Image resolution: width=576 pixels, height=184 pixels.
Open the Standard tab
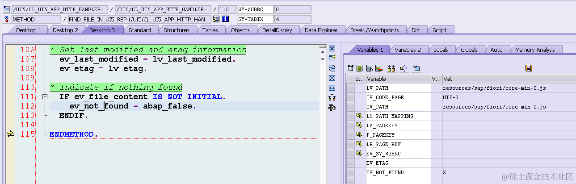pos(140,30)
